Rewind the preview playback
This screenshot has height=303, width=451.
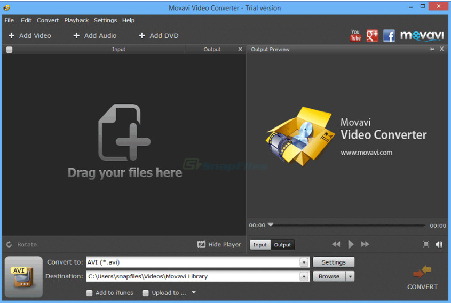336,244
